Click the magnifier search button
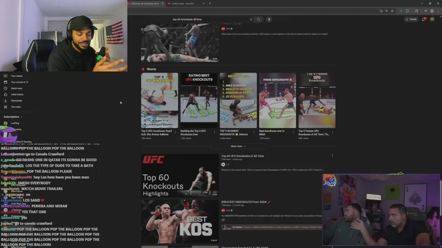Viewport: 442px width, 248px height. pyautogui.click(x=258, y=19)
